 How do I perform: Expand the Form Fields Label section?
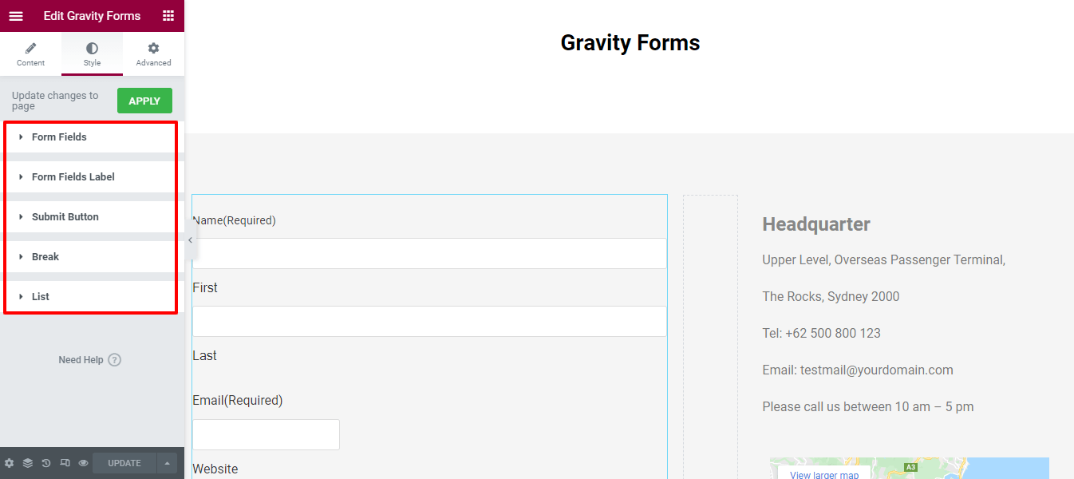[90, 176]
